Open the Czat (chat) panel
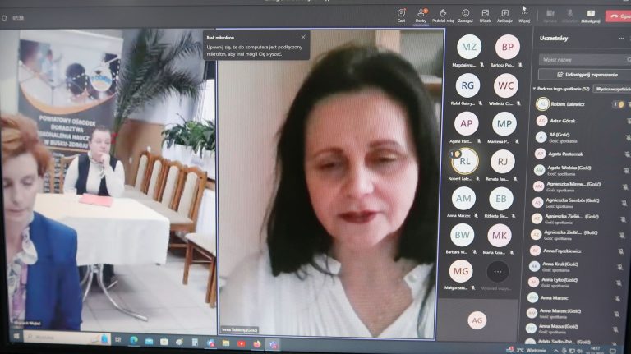Image resolution: width=631 pixels, height=354 pixels. (401, 16)
